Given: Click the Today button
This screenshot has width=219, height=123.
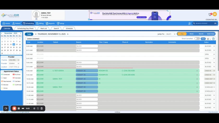Looking at the screenshot, I should click(29, 34).
